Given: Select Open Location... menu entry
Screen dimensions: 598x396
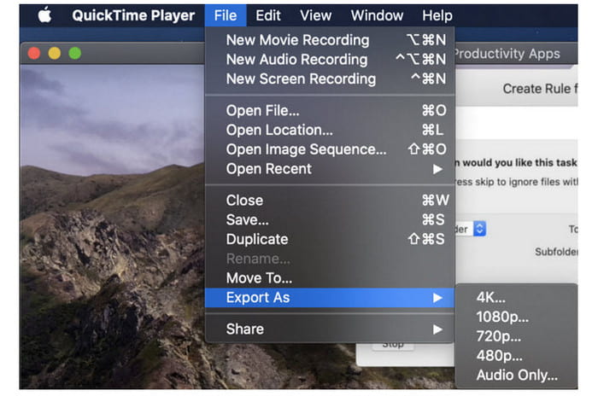Looking at the screenshot, I should point(330,130).
